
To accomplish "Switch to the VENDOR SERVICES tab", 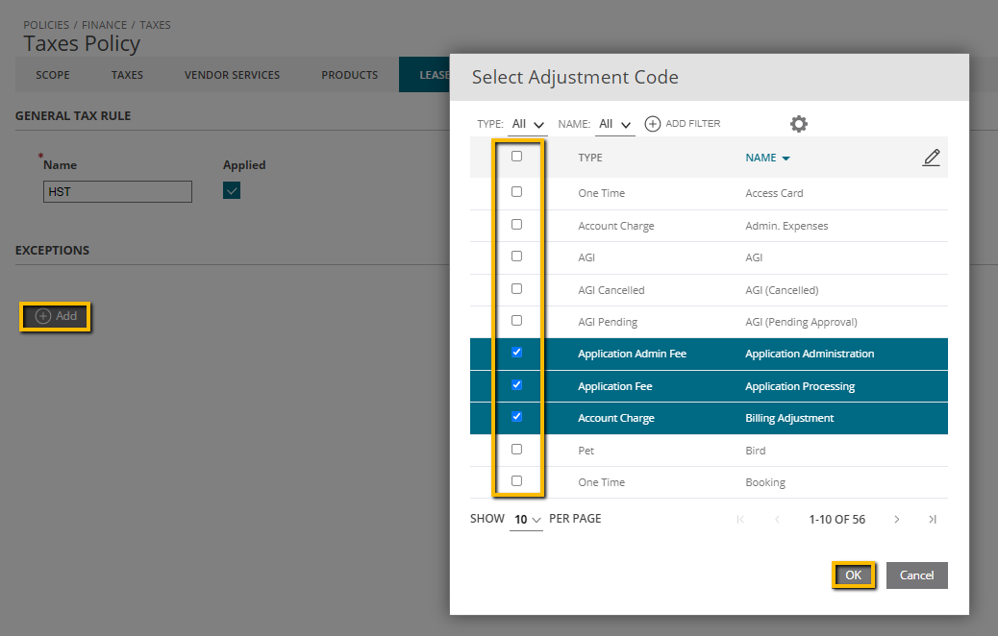I will pyautogui.click(x=233, y=75).
